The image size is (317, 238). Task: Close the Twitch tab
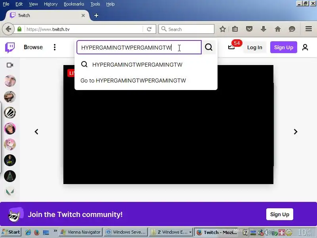click(83, 15)
